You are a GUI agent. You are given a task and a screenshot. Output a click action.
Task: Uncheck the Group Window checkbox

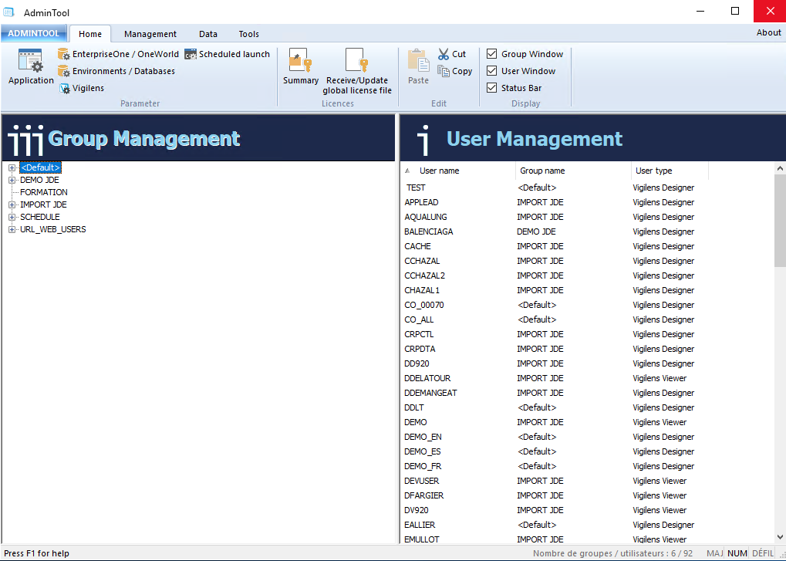click(x=492, y=54)
